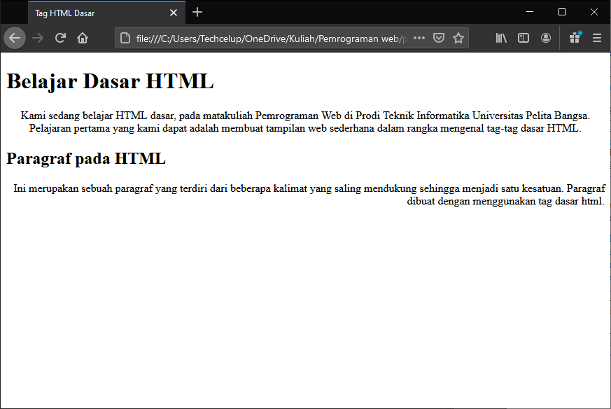This screenshot has height=409, width=611.
Task: Navigate back to the previous page
Action: tap(14, 38)
